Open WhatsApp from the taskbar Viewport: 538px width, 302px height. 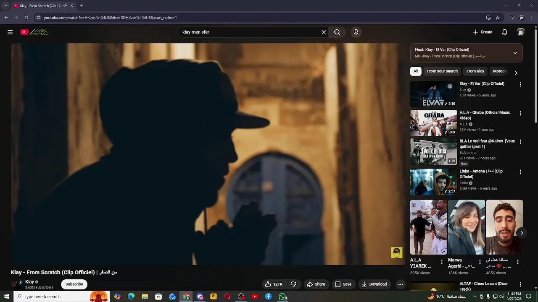click(x=283, y=297)
